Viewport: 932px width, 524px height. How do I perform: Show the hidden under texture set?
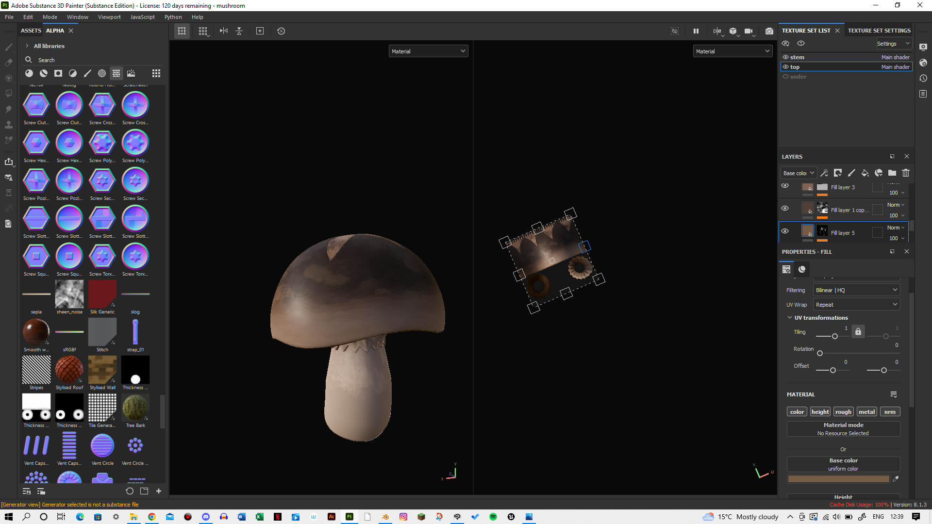pos(785,77)
